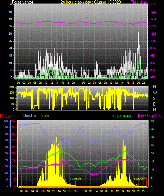This screenshot has height=196, width=164.
Task: Click green temperature axis value 25
Action: coord(152,145)
